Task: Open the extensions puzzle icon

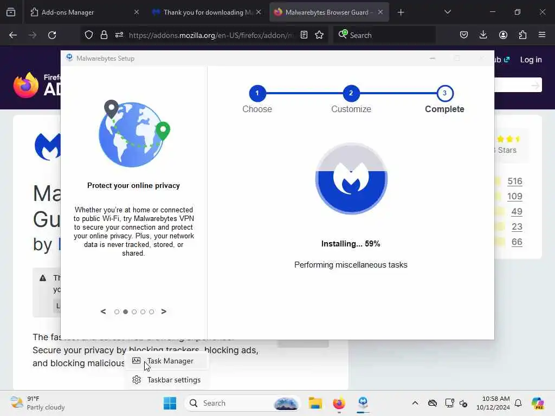Action: pos(522,35)
